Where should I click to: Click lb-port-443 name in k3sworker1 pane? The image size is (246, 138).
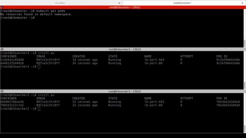pos(154,60)
